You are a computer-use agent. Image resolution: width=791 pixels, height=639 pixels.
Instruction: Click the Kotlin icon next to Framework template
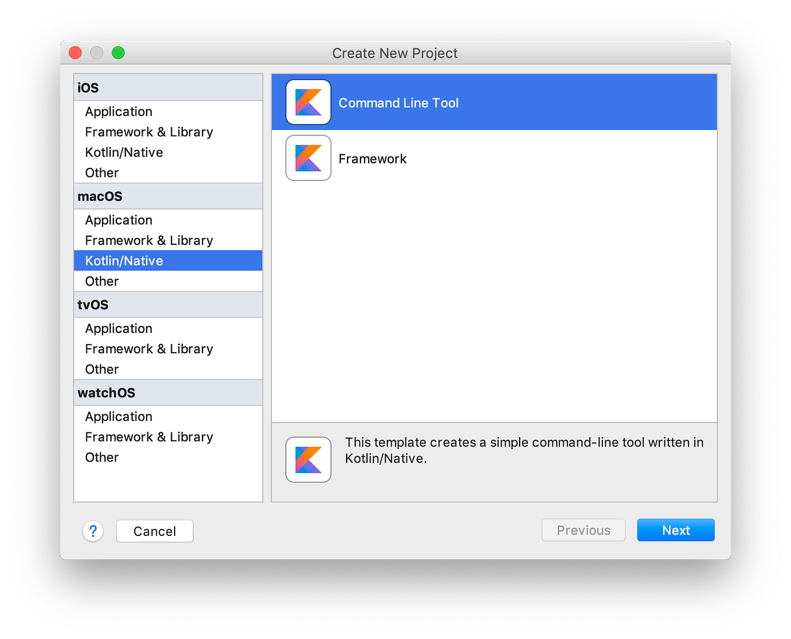308,158
